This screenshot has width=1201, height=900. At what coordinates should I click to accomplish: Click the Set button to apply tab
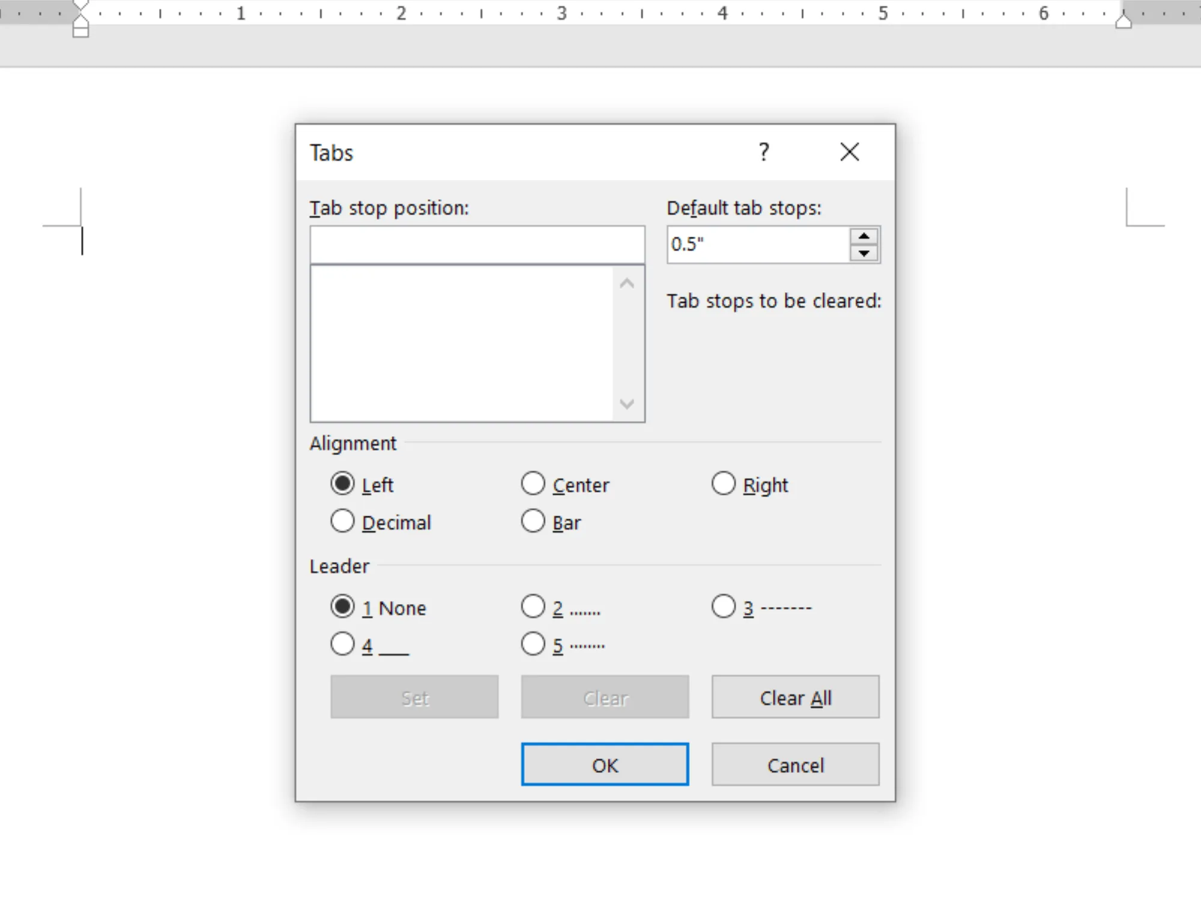414,698
